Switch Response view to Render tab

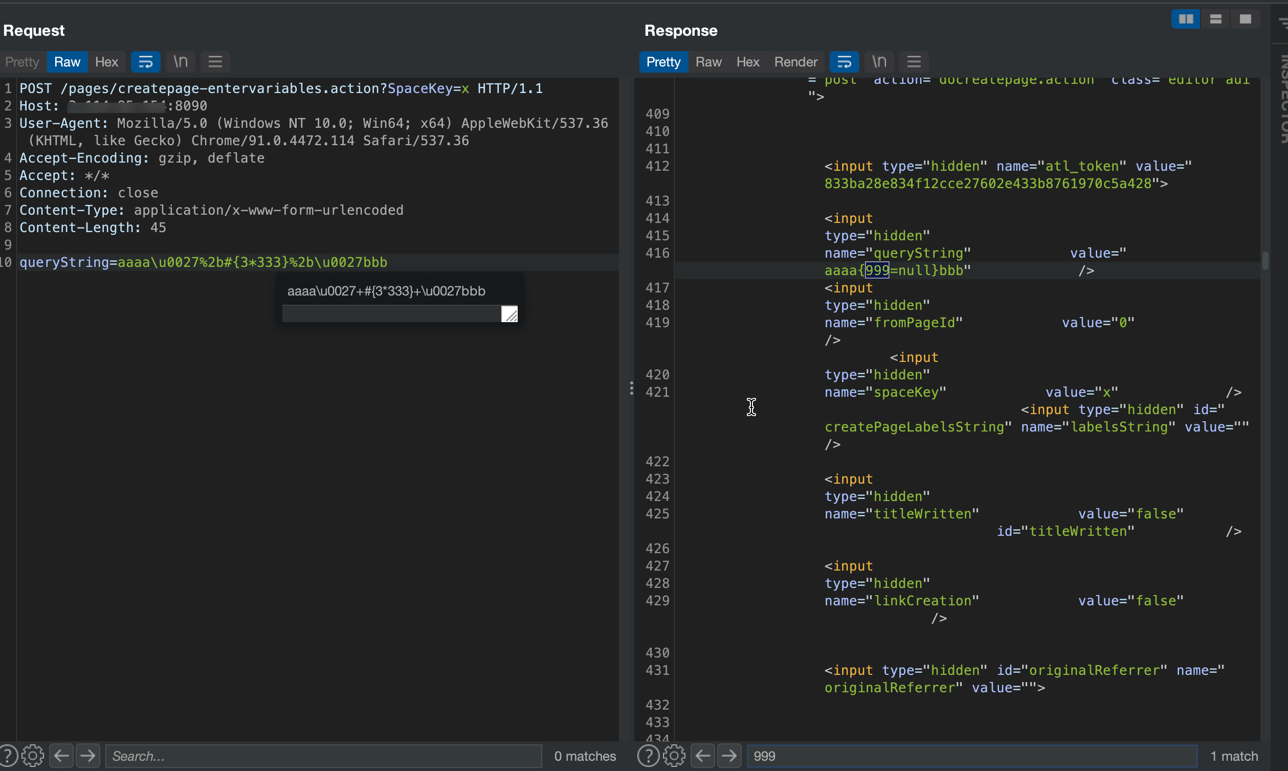795,62
